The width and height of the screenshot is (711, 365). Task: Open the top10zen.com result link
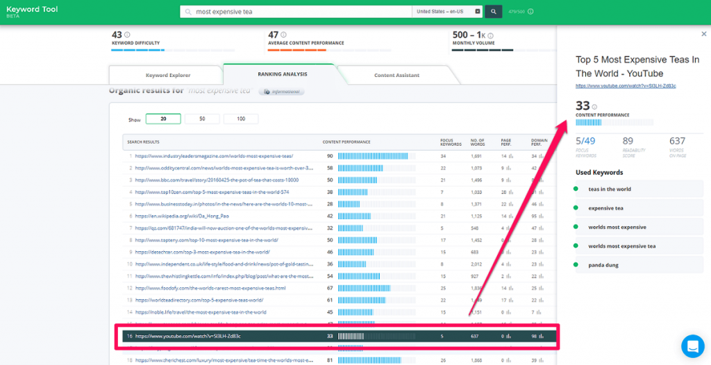point(212,192)
